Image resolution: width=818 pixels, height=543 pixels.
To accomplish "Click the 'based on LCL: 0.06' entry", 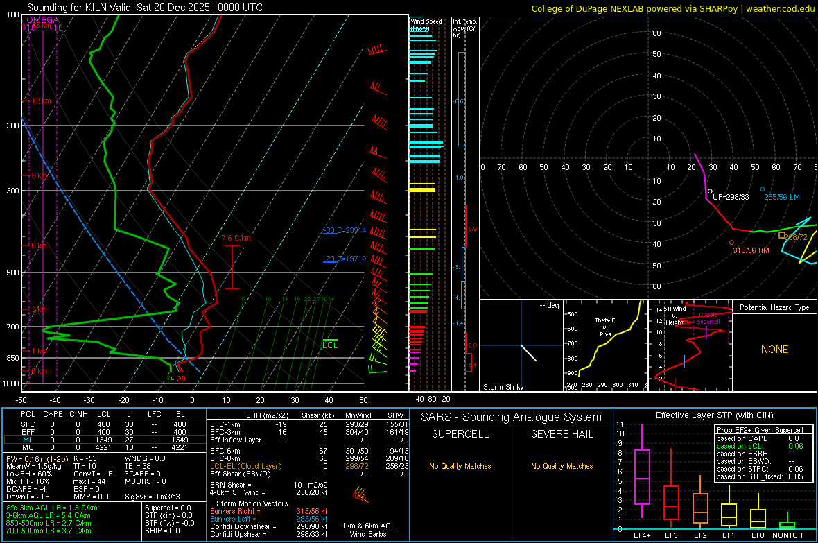I will coord(760,446).
